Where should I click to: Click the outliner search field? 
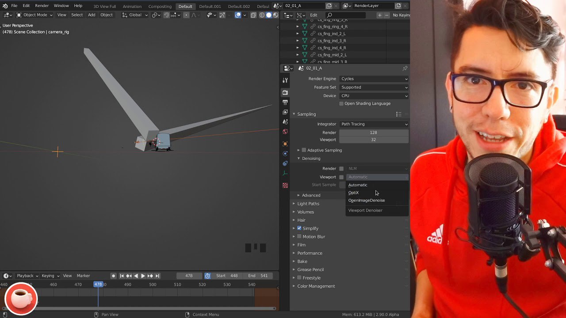(x=345, y=15)
